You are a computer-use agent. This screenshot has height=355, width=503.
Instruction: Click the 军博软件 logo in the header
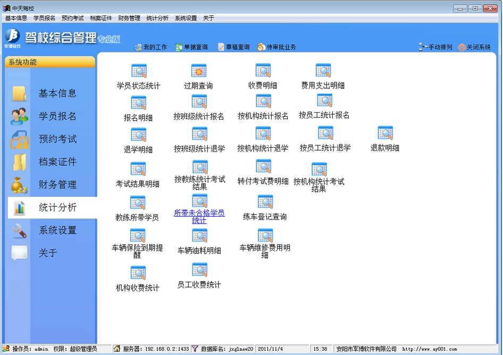click(x=13, y=38)
